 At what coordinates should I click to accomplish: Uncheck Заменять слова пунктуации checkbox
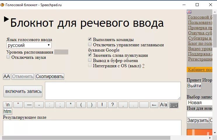pyautogui.click(x=90, y=55)
